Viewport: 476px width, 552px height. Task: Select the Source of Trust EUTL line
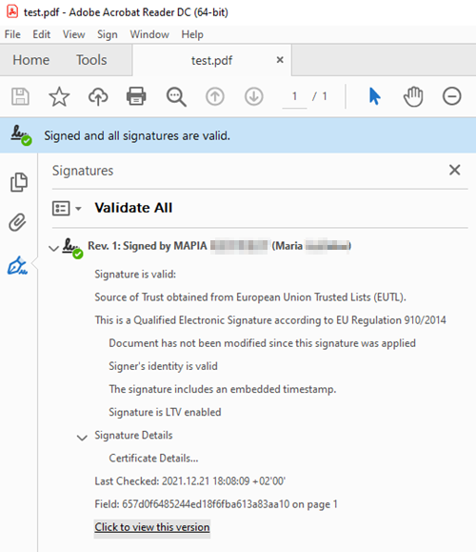tap(250, 297)
